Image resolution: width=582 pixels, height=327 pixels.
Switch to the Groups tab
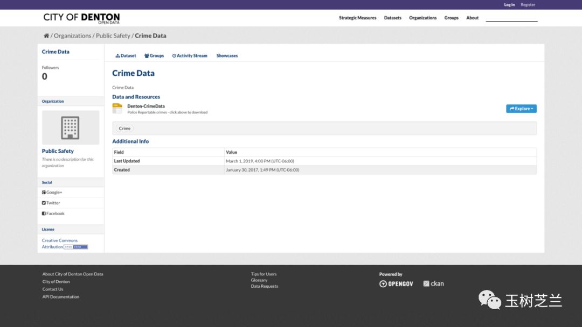pyautogui.click(x=154, y=55)
